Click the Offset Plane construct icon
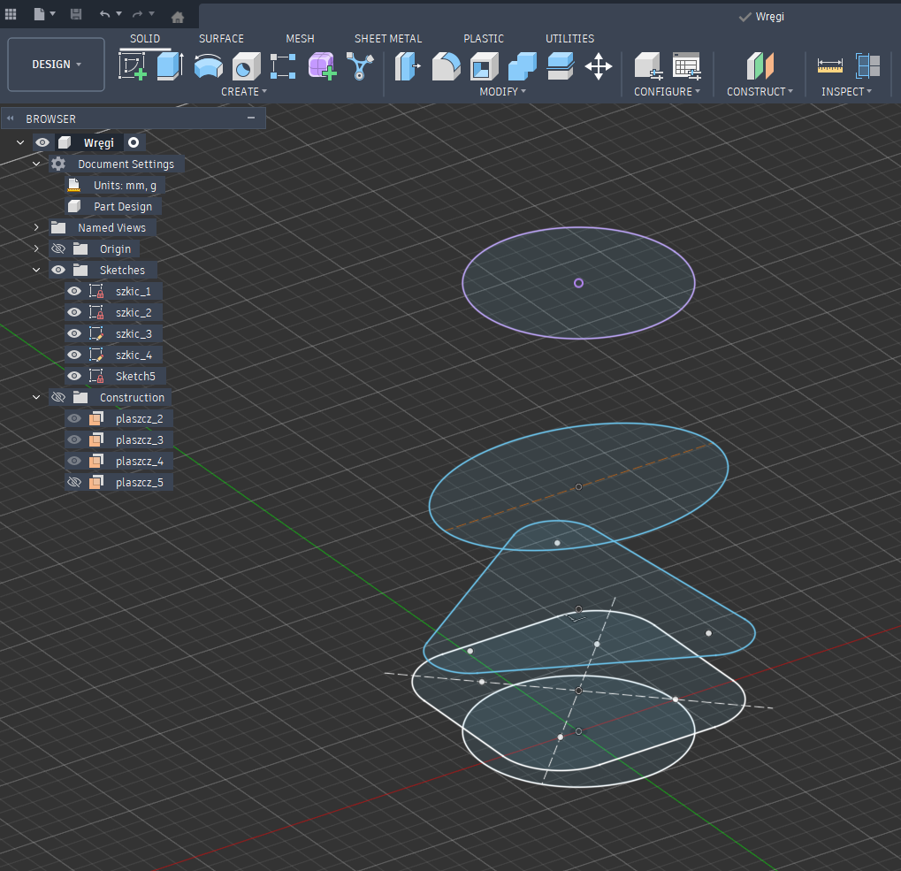Viewport: 901px width, 871px height. (760, 66)
